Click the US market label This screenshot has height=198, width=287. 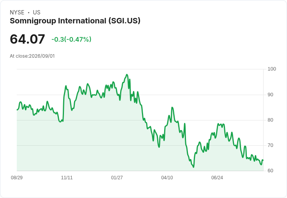(x=37, y=12)
